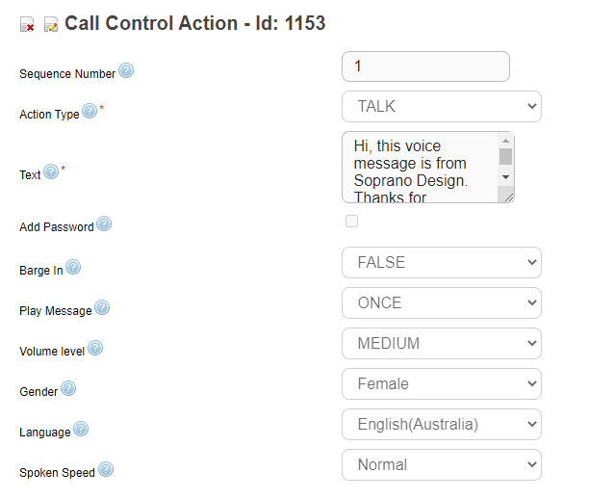Open help icon for Sequence Number
Screen dimensions: 589x499
click(126, 71)
